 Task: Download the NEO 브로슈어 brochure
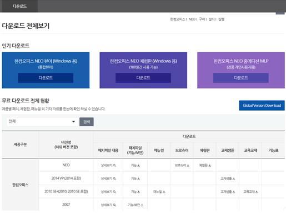(x=182, y=165)
